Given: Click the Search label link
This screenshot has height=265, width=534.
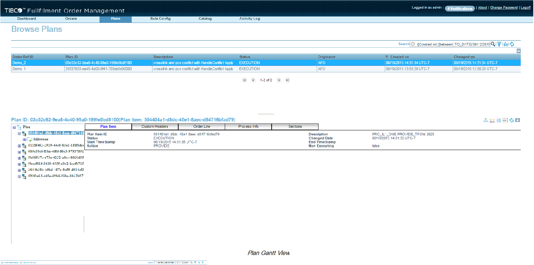Looking at the screenshot, I should (x=404, y=44).
